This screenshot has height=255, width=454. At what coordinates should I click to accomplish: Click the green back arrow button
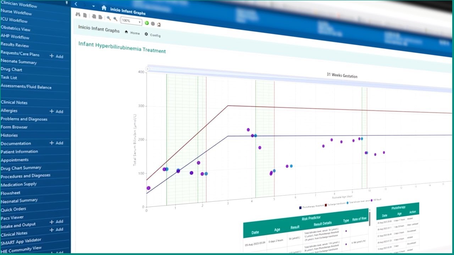tap(147, 23)
